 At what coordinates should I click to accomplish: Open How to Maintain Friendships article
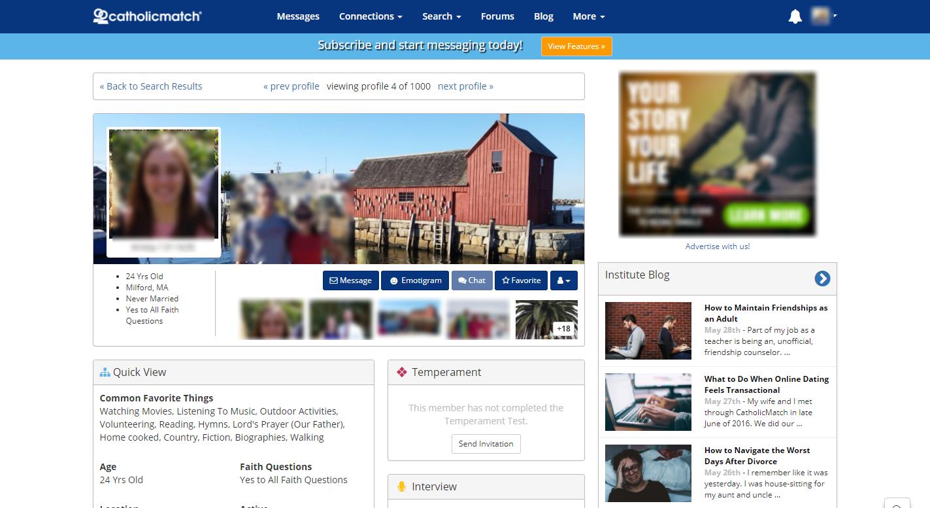point(766,313)
